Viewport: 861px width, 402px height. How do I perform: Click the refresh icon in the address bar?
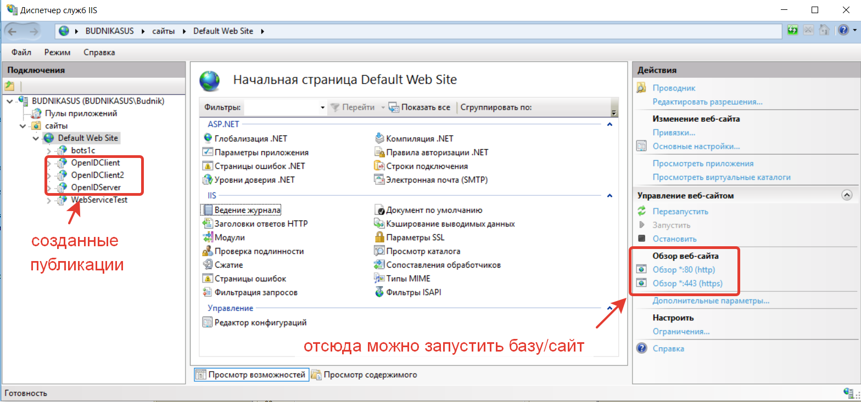click(793, 31)
